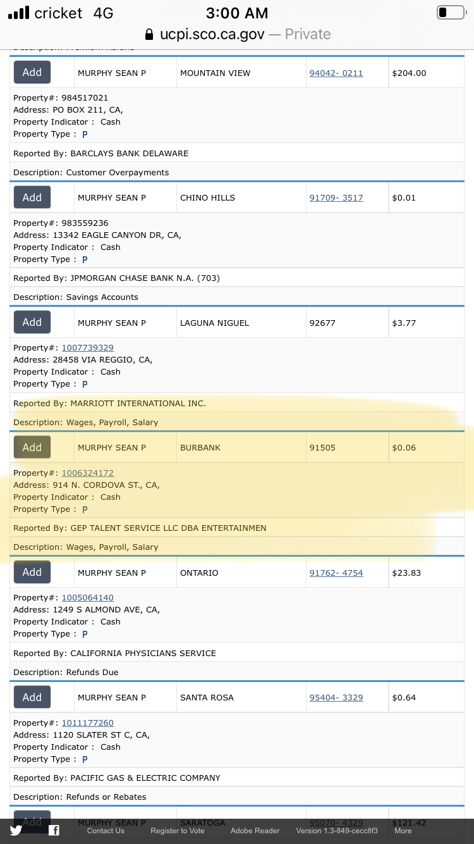Select Description: Customer Overpayments row
Image resolution: width=474 pixels, height=844 pixels.
237,172
